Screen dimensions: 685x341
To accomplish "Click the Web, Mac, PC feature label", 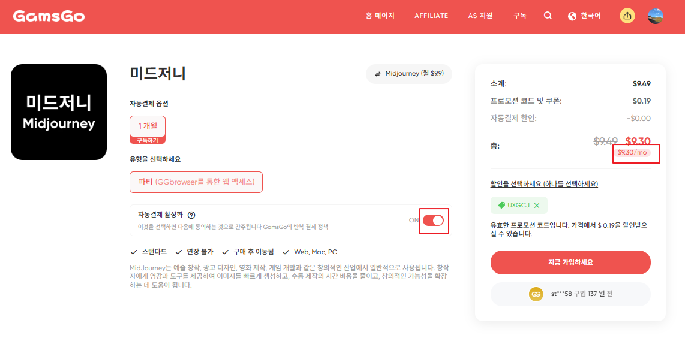I will pos(316,252).
